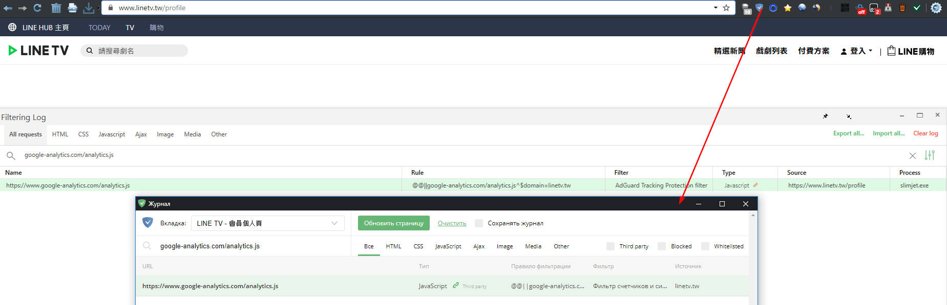Focus the 請搜尋劇名 search field

pyautogui.click(x=134, y=51)
